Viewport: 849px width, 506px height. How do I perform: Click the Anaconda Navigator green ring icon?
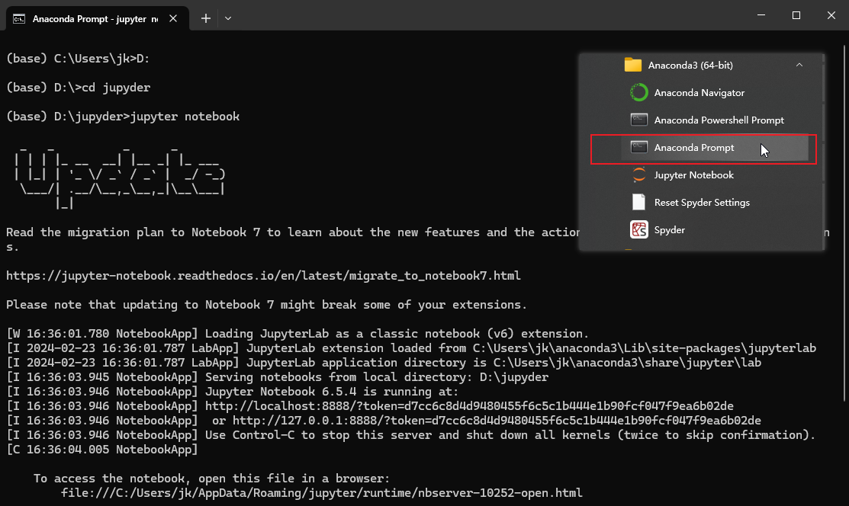639,92
